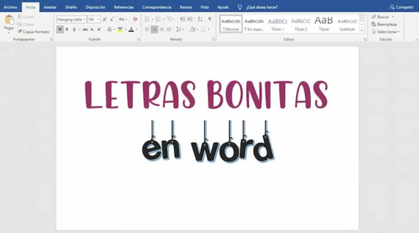Apply superscript formatting

coord(99,29)
